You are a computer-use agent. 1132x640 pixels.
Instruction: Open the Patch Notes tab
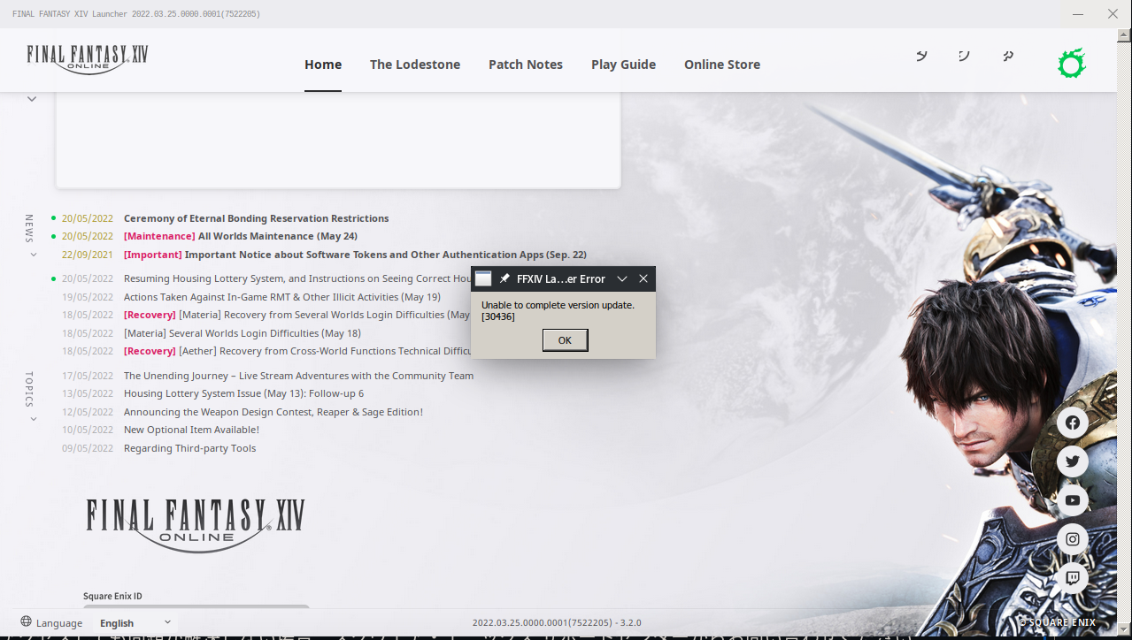[526, 65]
